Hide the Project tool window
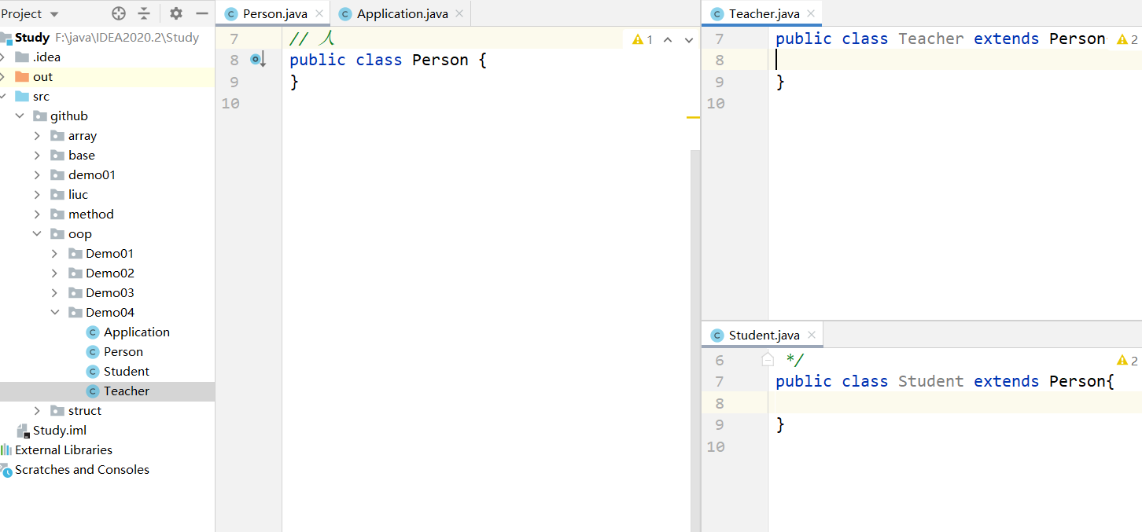 [x=201, y=13]
